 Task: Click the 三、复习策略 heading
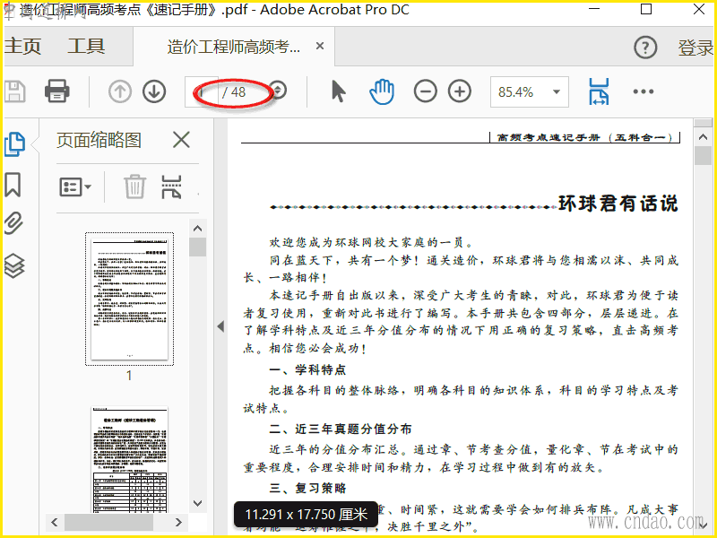(307, 488)
